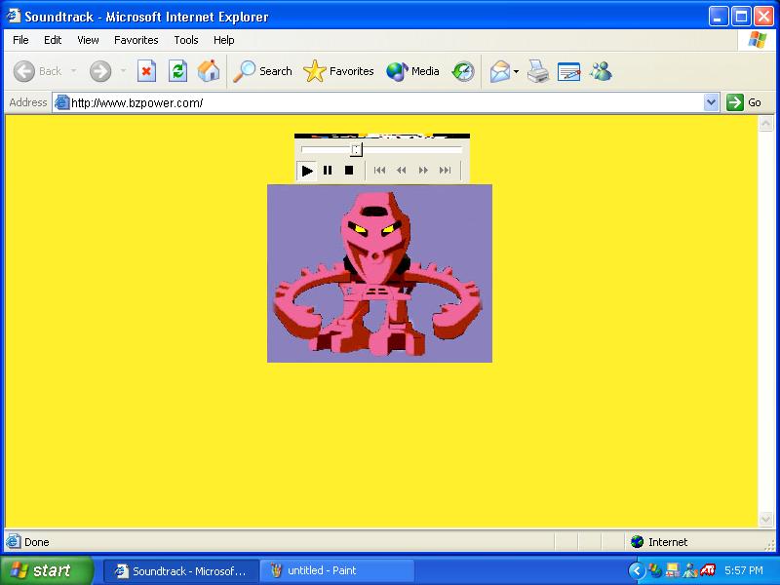780x585 pixels.
Task: Go to the Home page icon
Action: tap(209, 71)
